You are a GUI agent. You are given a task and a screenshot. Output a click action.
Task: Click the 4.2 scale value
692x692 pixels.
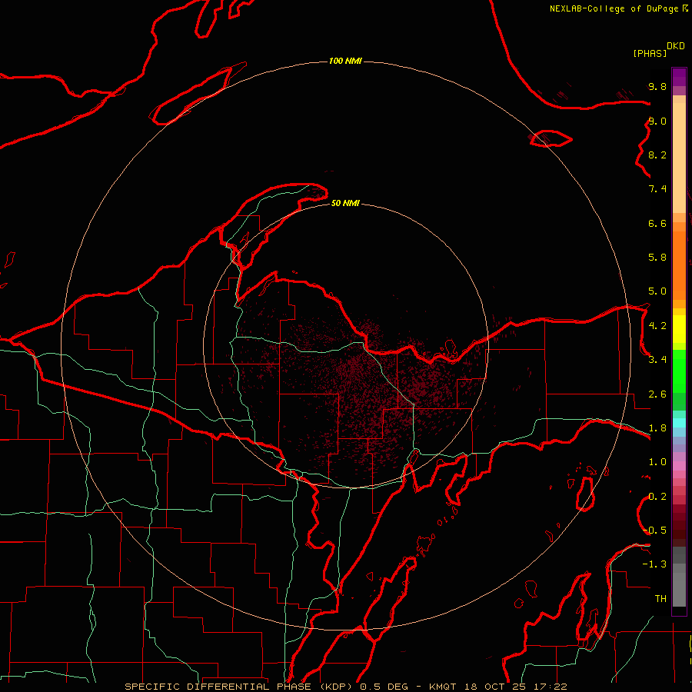point(657,326)
